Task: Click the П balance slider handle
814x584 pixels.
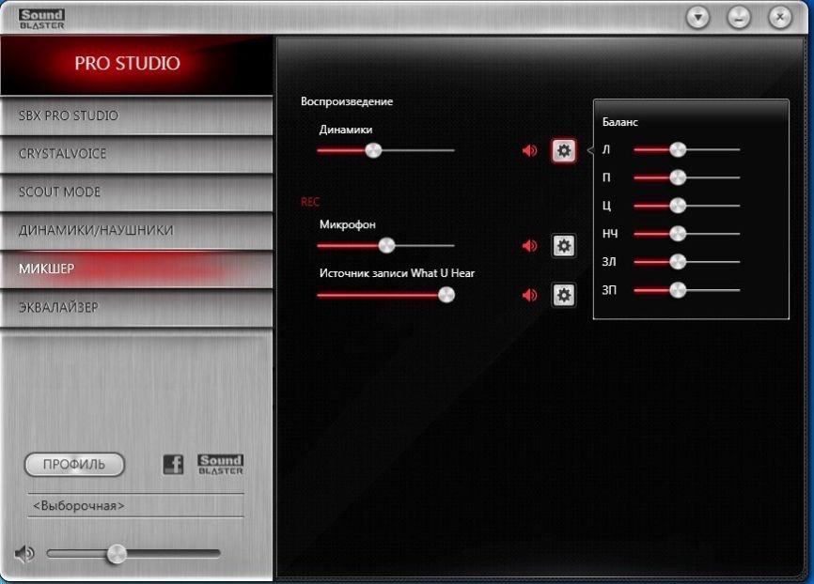Action: point(678,177)
